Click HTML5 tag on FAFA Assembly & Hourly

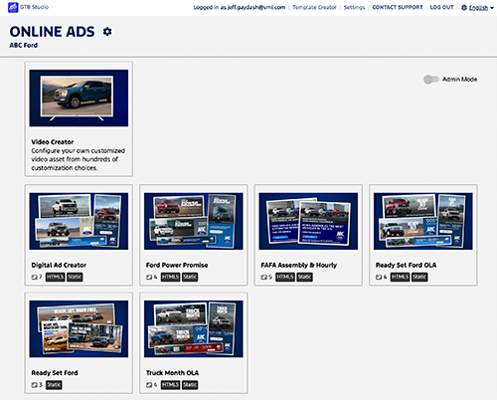click(285, 277)
